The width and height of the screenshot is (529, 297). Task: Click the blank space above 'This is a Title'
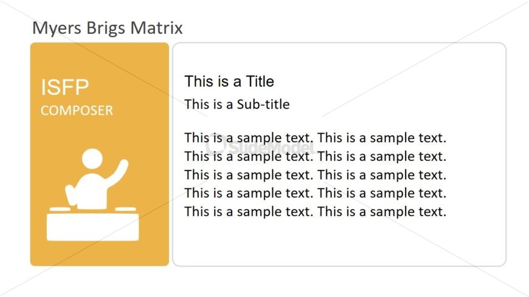[339, 58]
